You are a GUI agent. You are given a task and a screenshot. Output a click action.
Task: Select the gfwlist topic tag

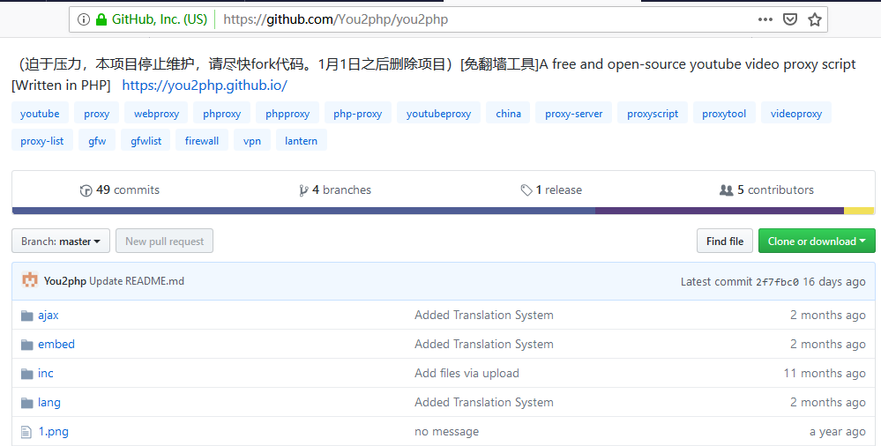click(146, 141)
